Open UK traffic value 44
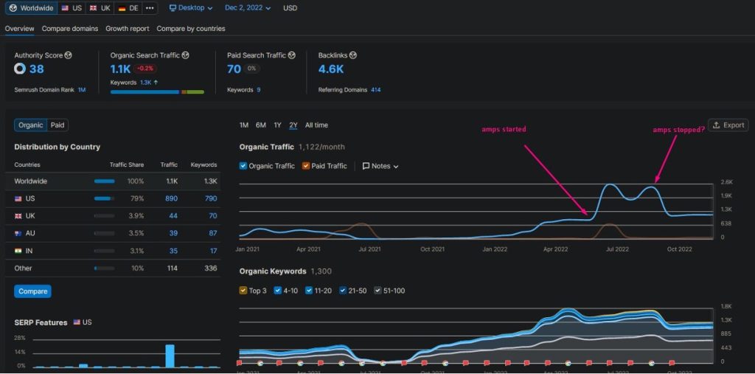This screenshot has height=374, width=755. pos(173,216)
